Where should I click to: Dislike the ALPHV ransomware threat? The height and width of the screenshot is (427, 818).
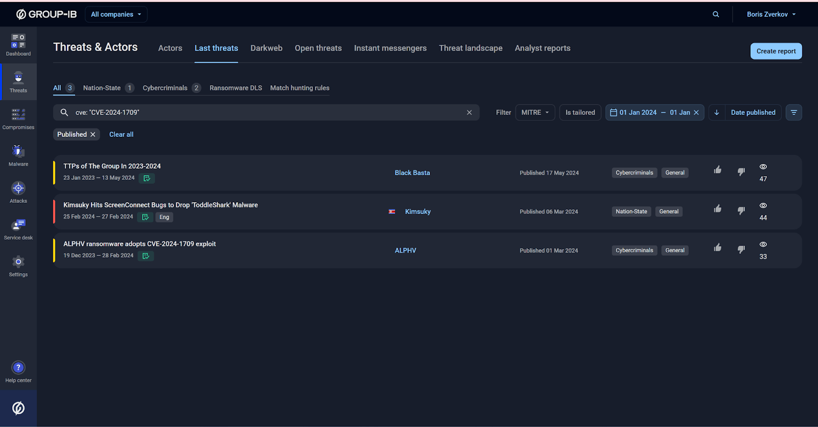(x=741, y=249)
